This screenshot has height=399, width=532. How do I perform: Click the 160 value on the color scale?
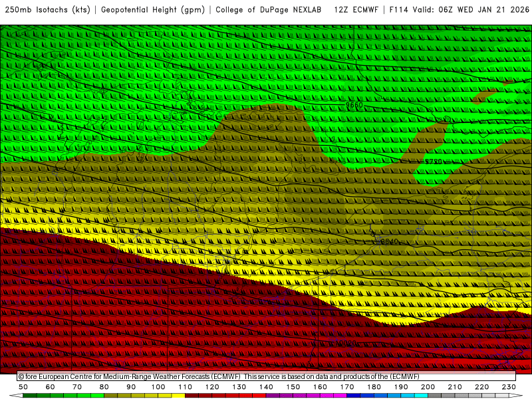pos(320,387)
